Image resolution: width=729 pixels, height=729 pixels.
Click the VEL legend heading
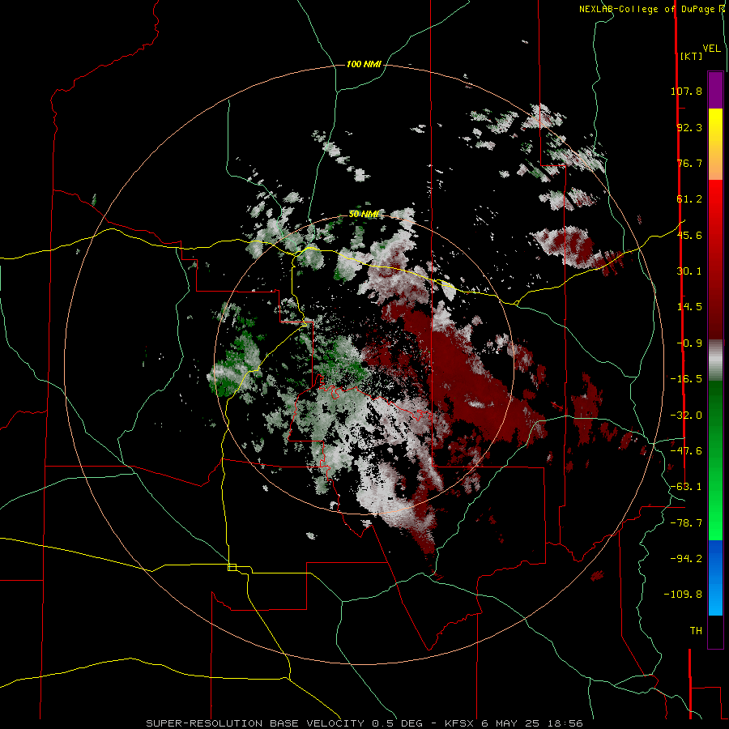711,48
